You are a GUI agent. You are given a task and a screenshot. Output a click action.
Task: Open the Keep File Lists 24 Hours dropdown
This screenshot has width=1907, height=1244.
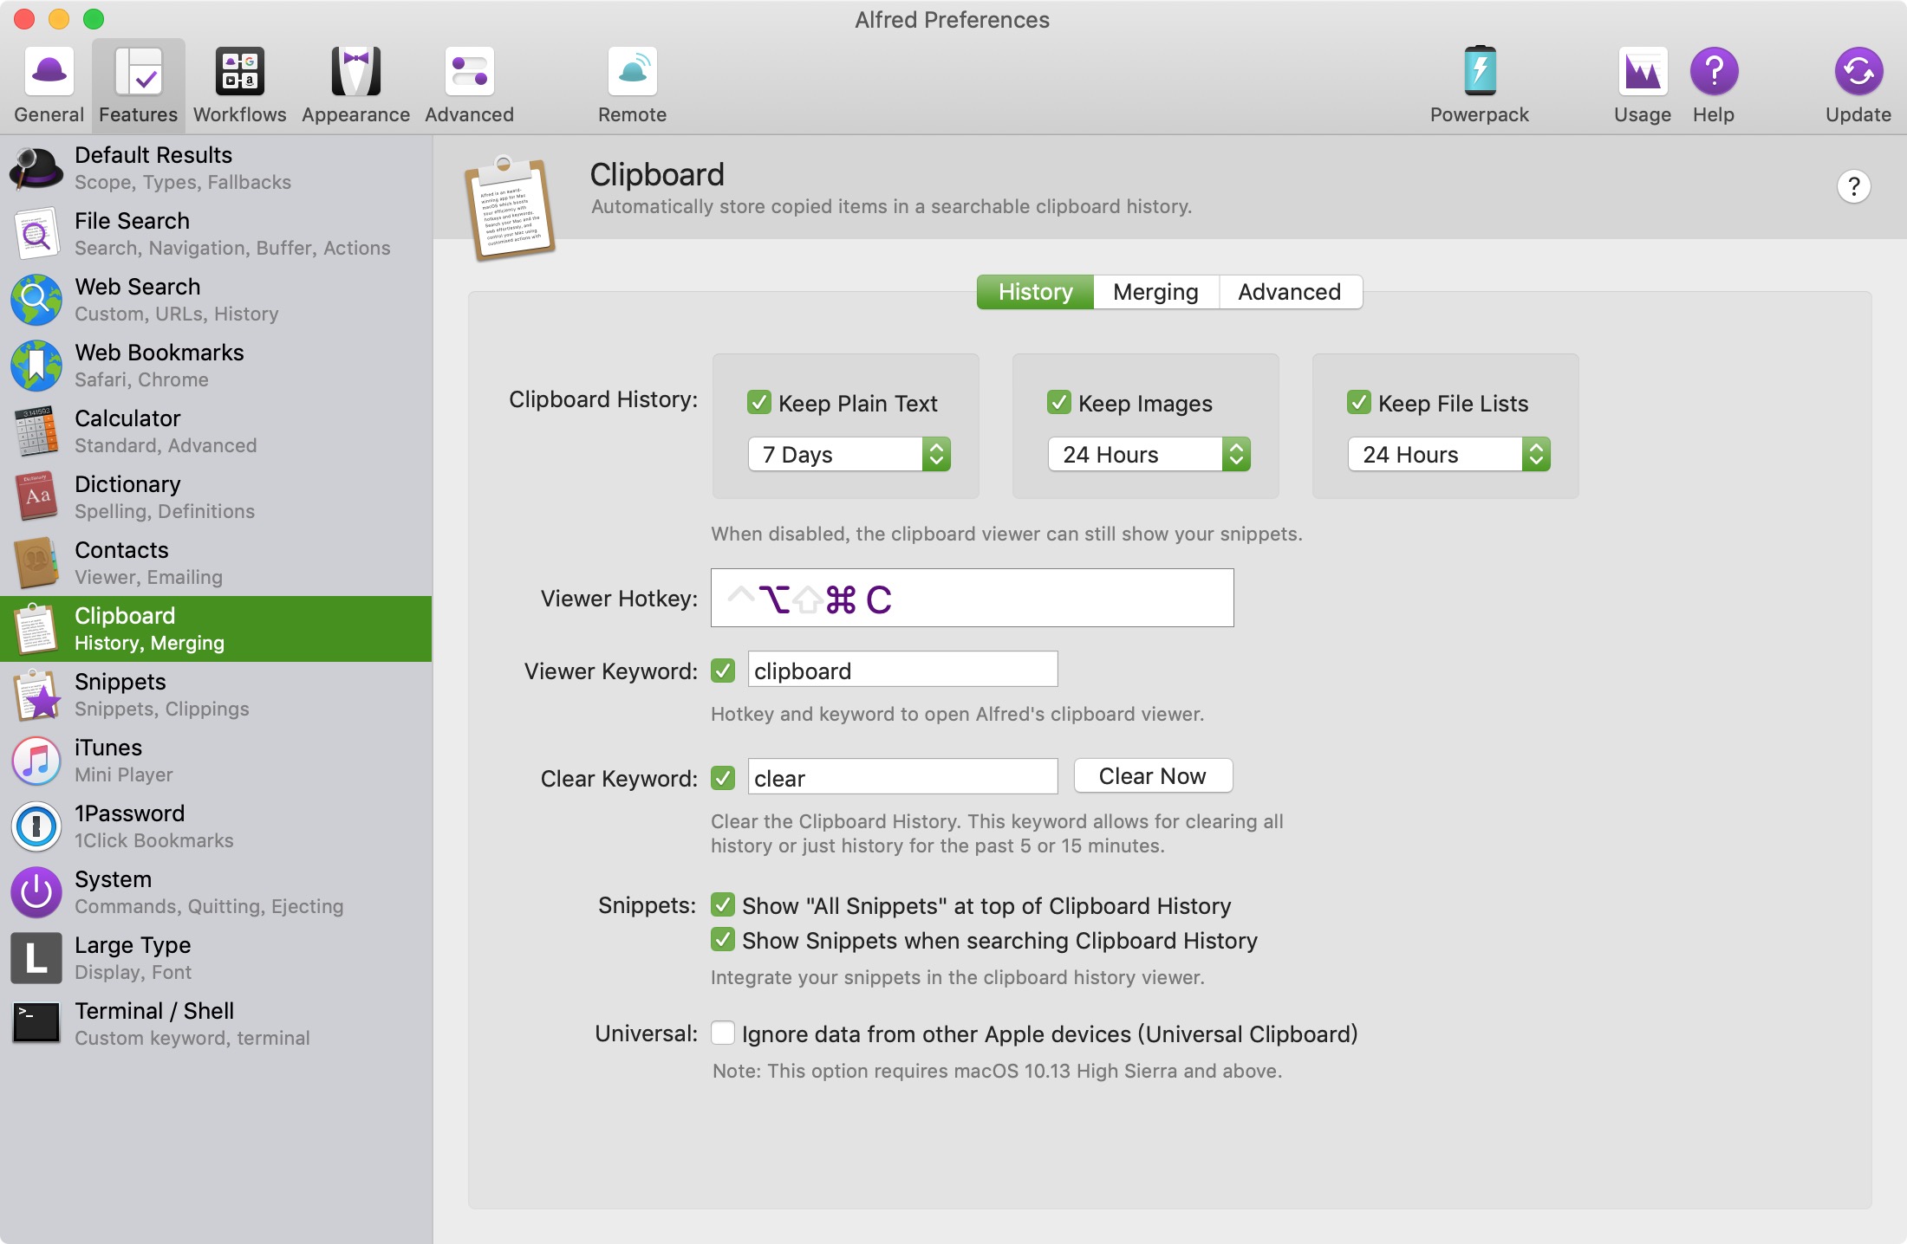click(1449, 454)
